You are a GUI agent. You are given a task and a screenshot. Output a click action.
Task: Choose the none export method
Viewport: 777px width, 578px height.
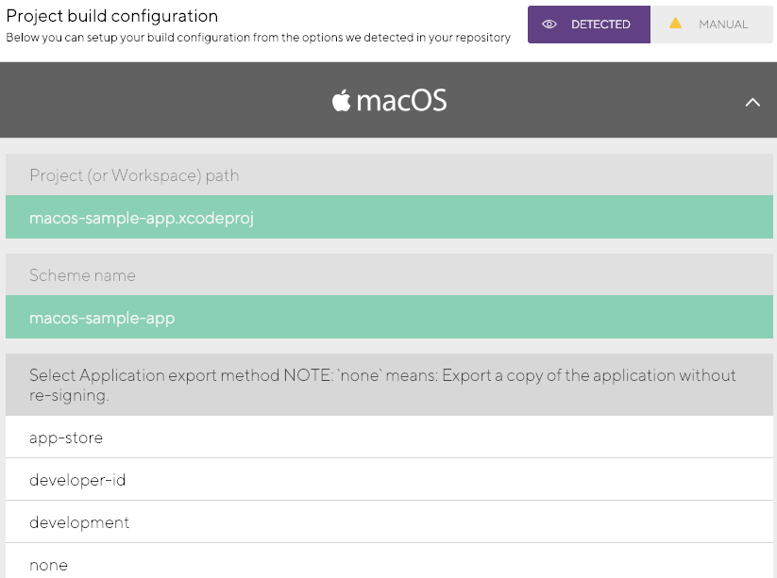click(x=48, y=564)
